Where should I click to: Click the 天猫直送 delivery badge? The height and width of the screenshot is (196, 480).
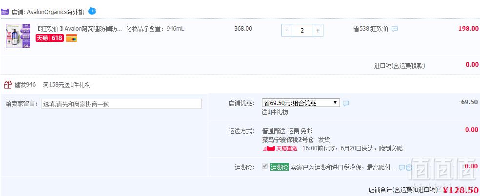(x=280, y=149)
